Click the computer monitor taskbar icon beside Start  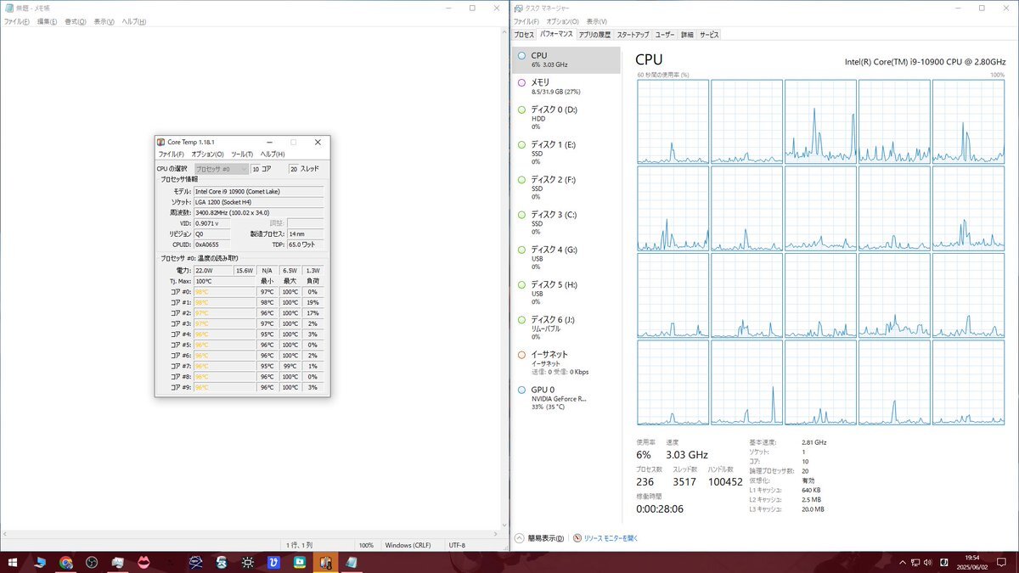coord(39,562)
